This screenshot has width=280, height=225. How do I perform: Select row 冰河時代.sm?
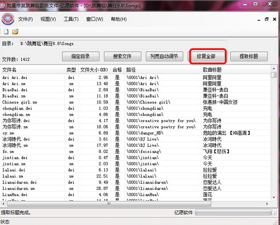[x=135, y=145]
